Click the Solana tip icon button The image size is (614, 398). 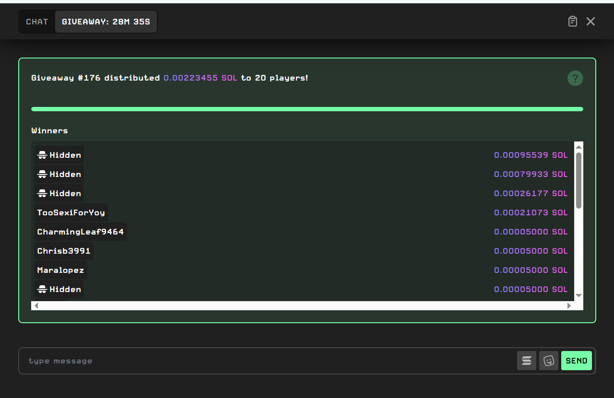(x=526, y=361)
